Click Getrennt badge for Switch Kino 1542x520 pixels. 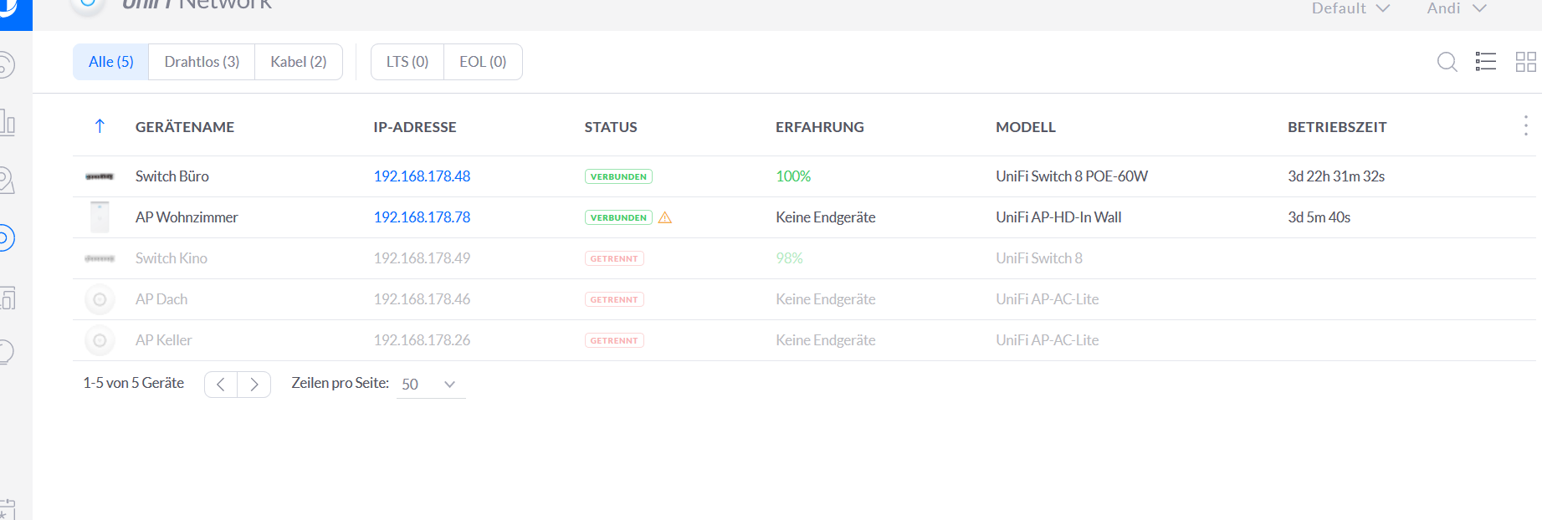coord(614,258)
